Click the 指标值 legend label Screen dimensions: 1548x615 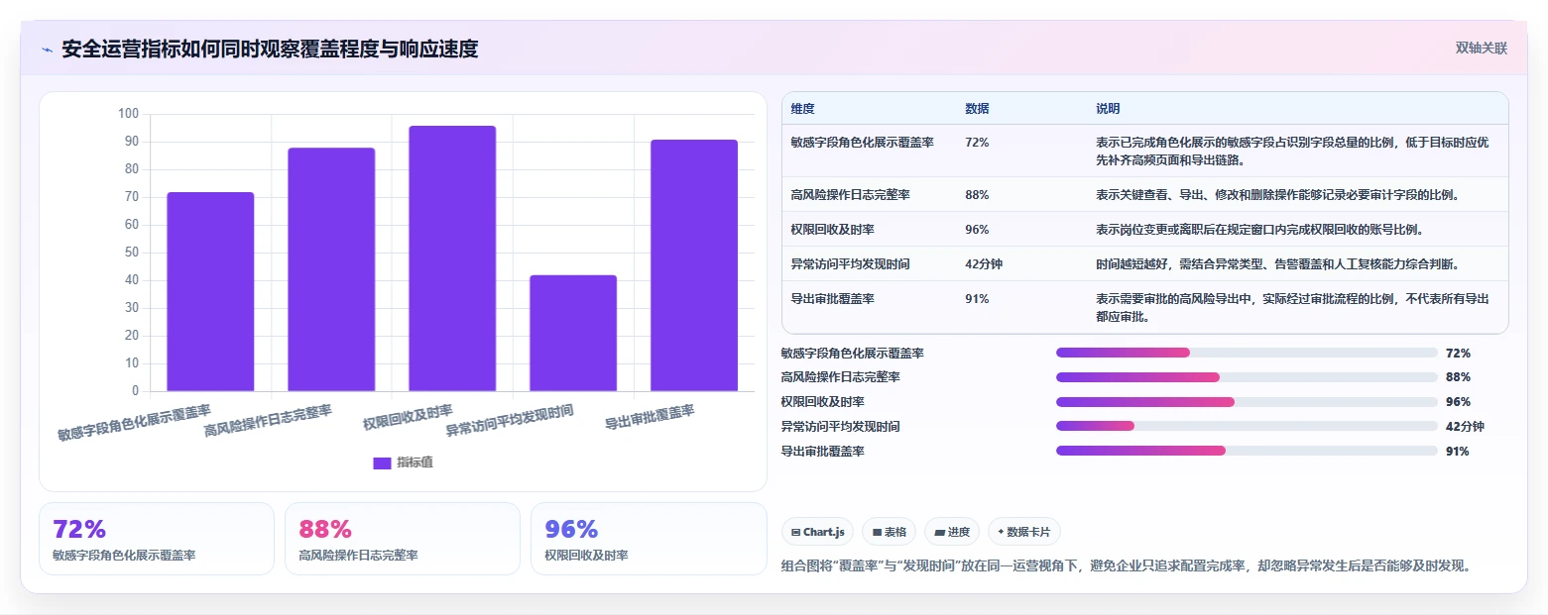click(415, 462)
